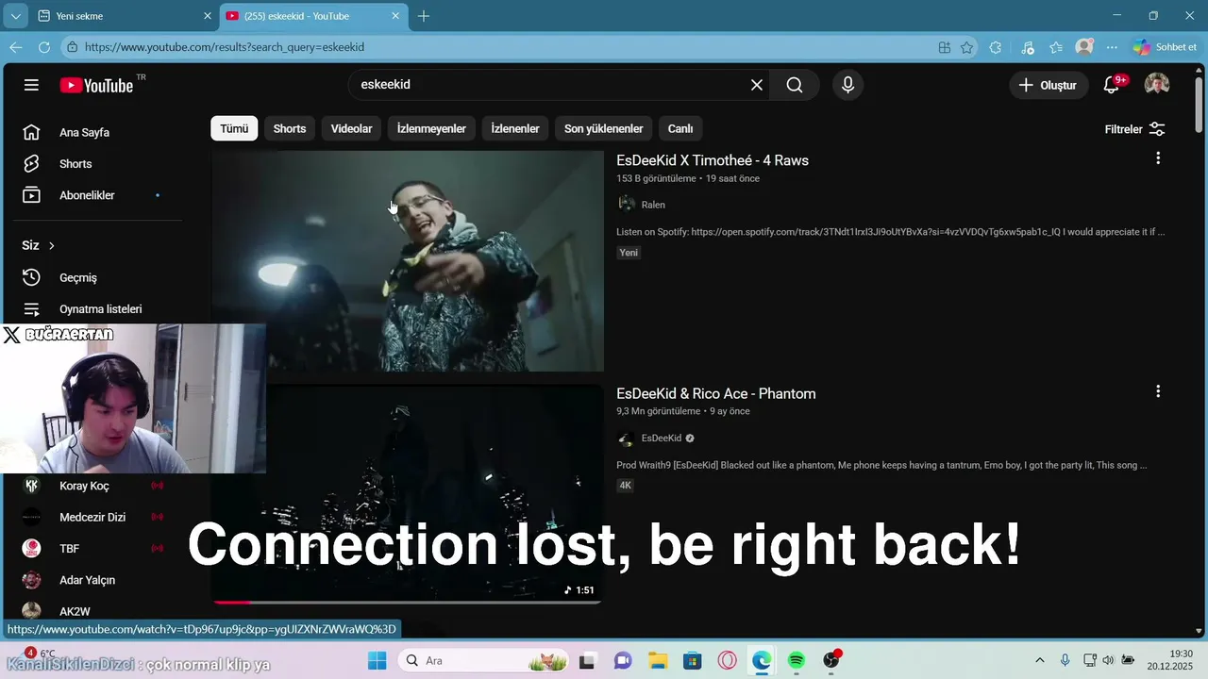The image size is (1208, 679).
Task: Open browser extensions menu
Action: [996, 47]
